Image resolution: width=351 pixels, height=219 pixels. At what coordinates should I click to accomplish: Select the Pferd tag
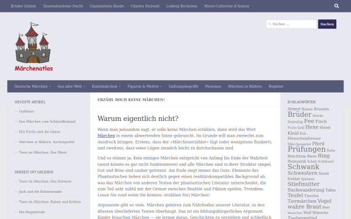(318, 144)
